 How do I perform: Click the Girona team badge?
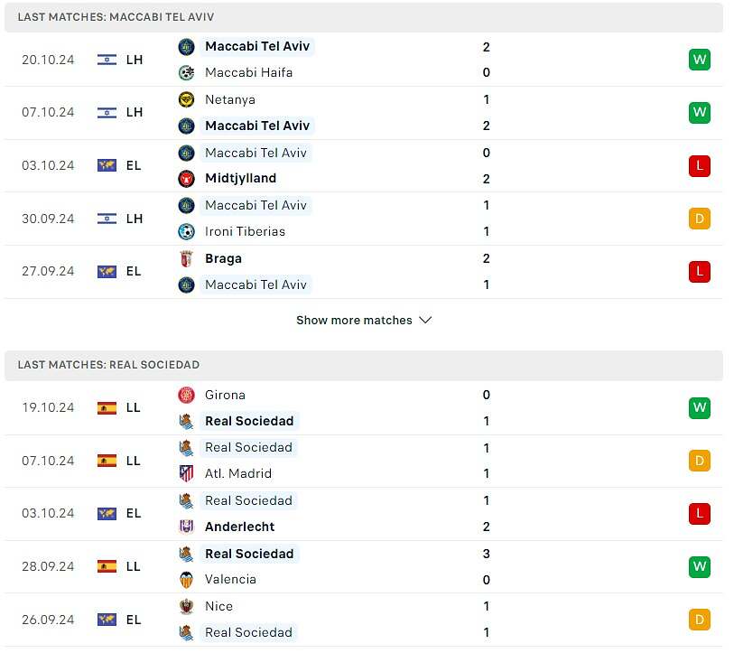186,395
